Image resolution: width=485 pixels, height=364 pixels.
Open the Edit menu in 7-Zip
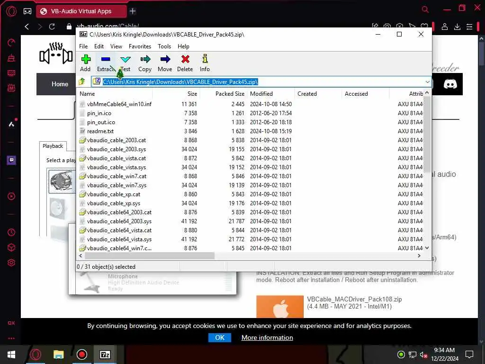click(x=99, y=46)
